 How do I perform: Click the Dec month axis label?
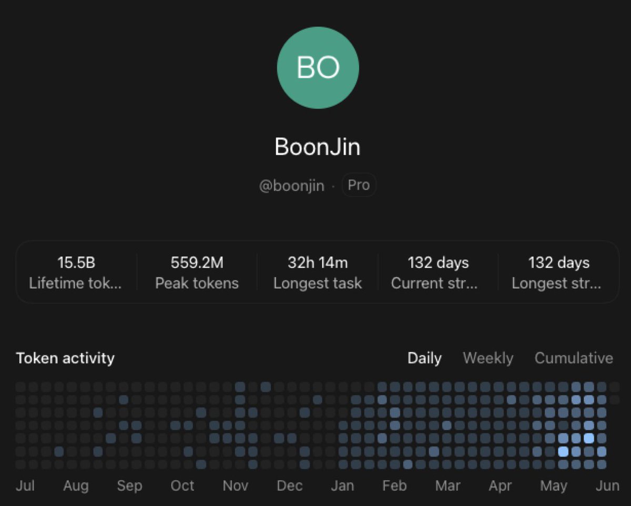coord(289,485)
